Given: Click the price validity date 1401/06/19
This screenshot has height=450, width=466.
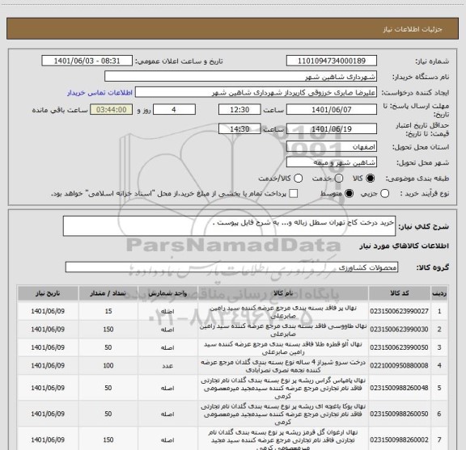Looking at the screenshot, I should coord(332,128).
